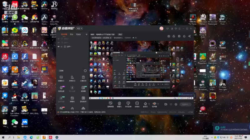The height and width of the screenshot is (140, 250).
Task: Switch to the first scene tab
Action: point(64,34)
